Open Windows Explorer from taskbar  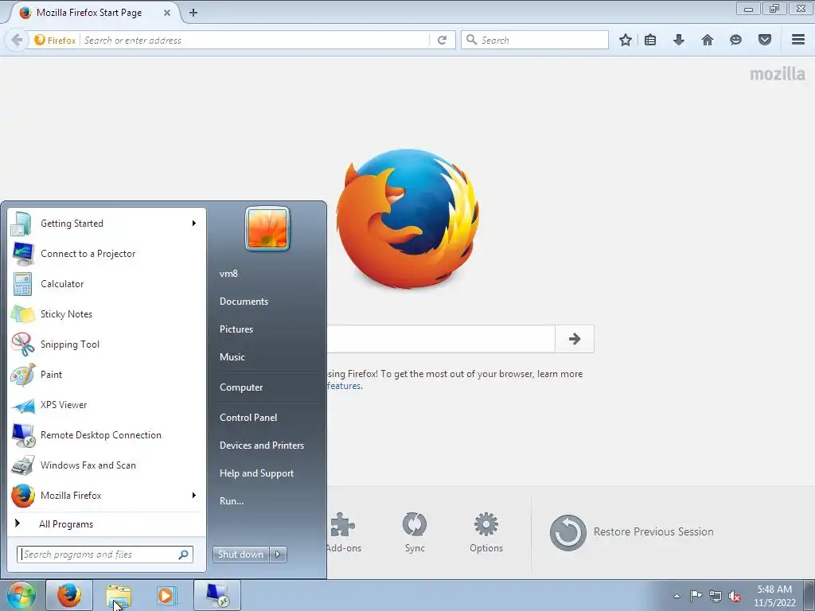(119, 595)
